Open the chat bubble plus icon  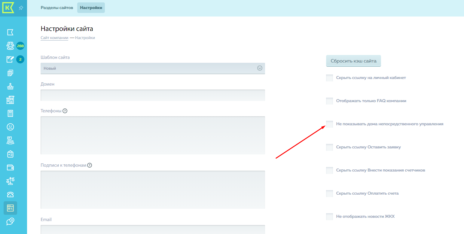pyautogui.click(x=10, y=221)
